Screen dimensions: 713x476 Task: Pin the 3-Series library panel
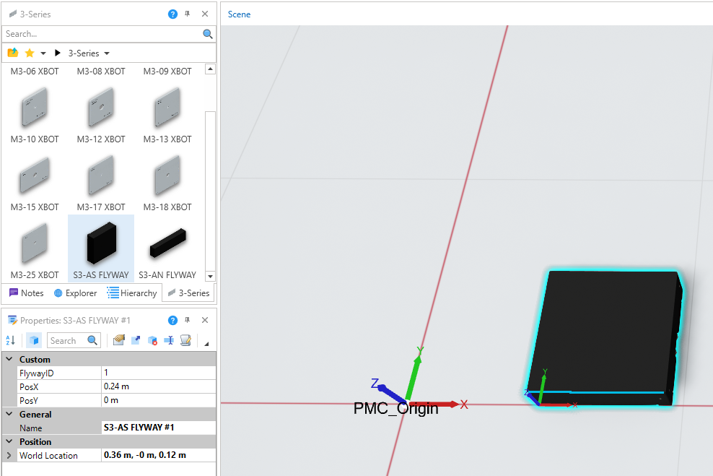188,14
